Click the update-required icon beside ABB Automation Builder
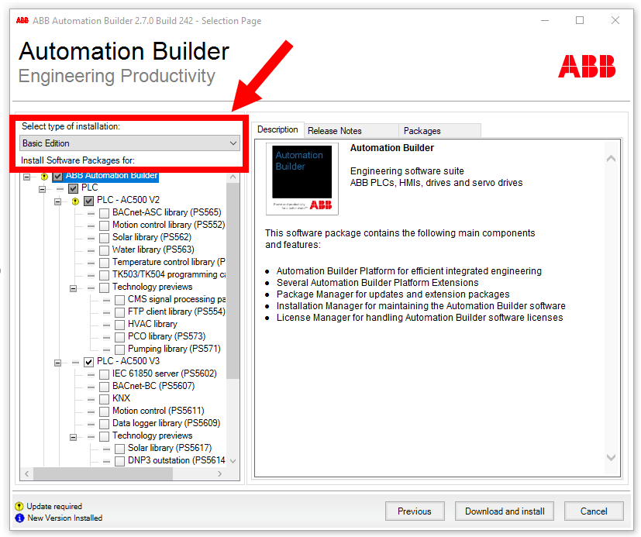Image resolution: width=641 pixels, height=537 pixels. click(44, 177)
